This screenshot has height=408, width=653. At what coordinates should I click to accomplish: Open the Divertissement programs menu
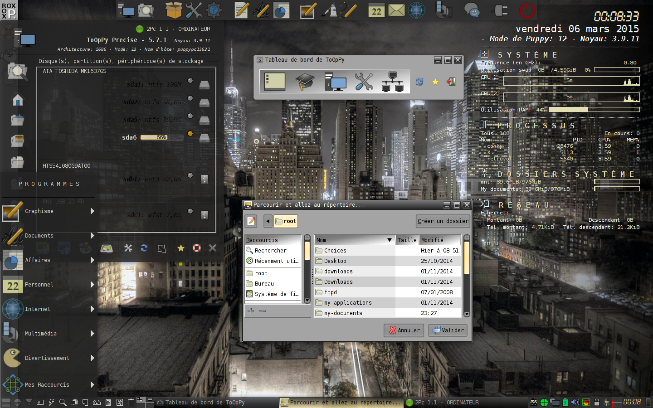[x=49, y=358]
